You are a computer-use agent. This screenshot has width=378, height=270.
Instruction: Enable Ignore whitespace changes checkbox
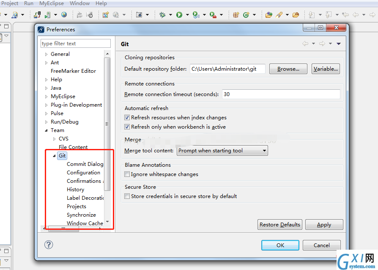pos(127,174)
